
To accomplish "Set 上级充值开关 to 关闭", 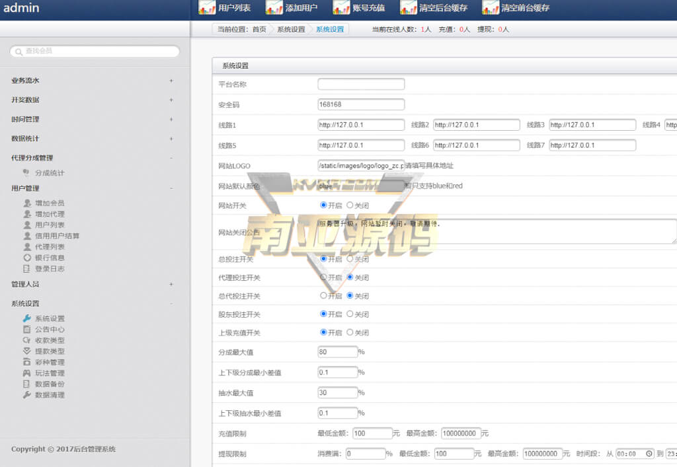I will tap(350, 332).
